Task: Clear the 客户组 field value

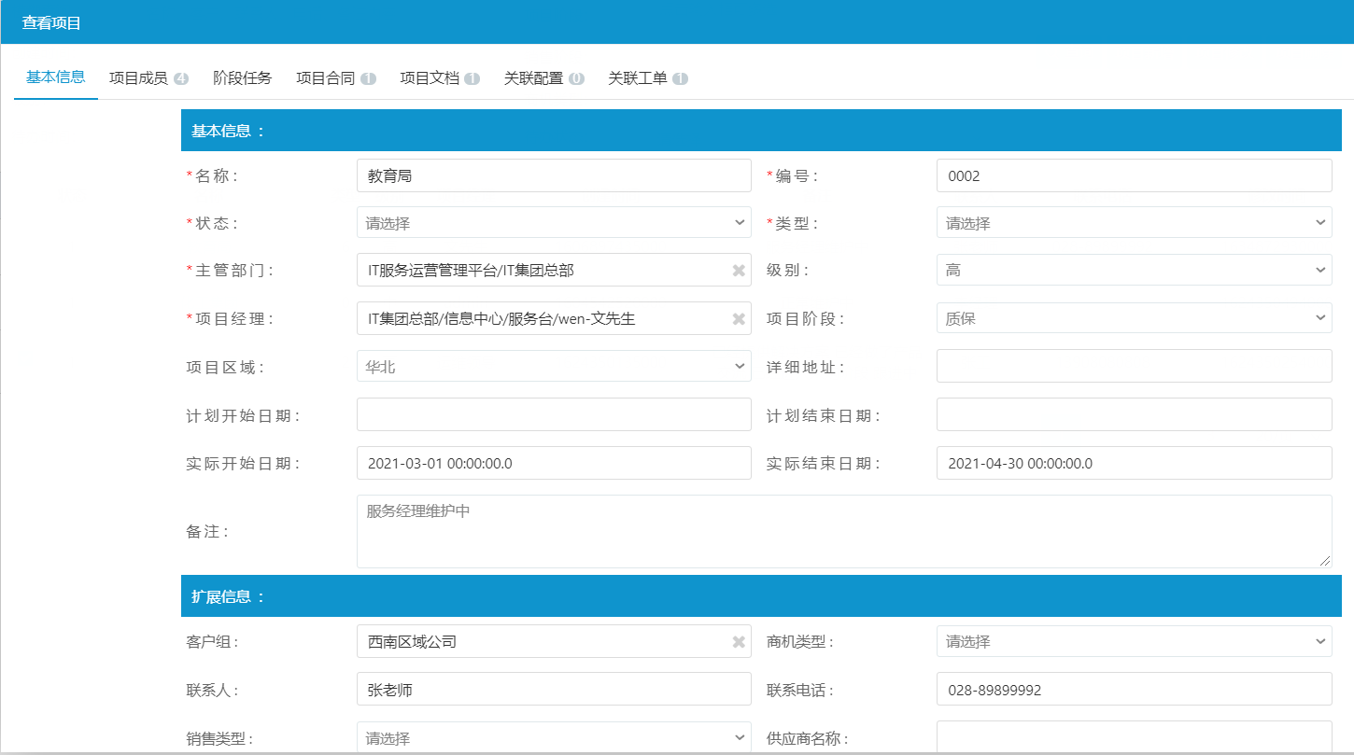Action: [738, 641]
